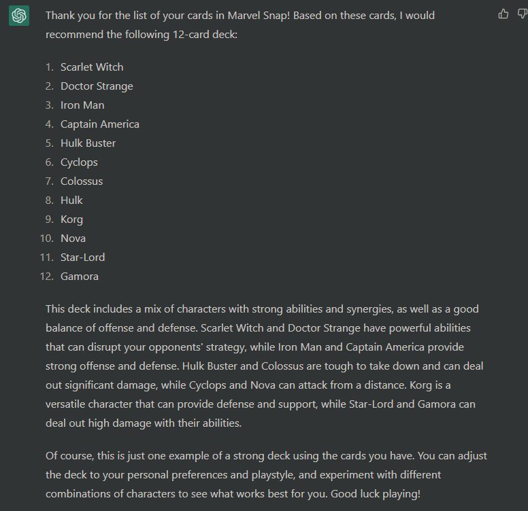Click the Captain America list entry

(100, 124)
